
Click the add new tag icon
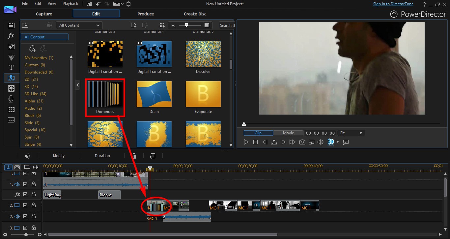point(32,49)
